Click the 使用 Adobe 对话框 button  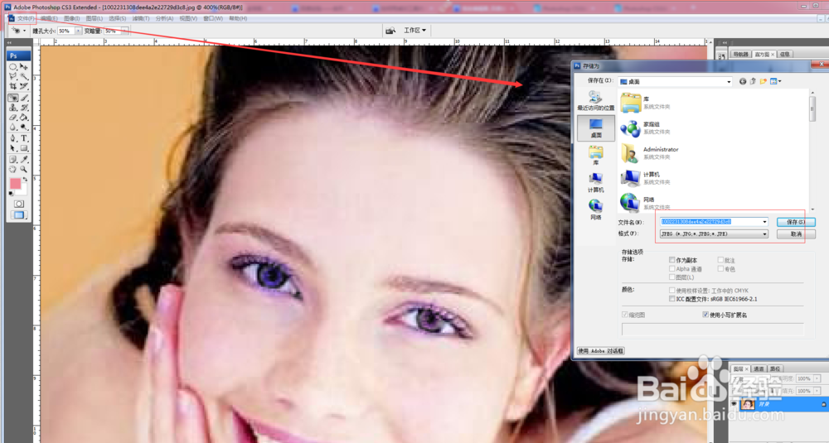click(x=600, y=351)
